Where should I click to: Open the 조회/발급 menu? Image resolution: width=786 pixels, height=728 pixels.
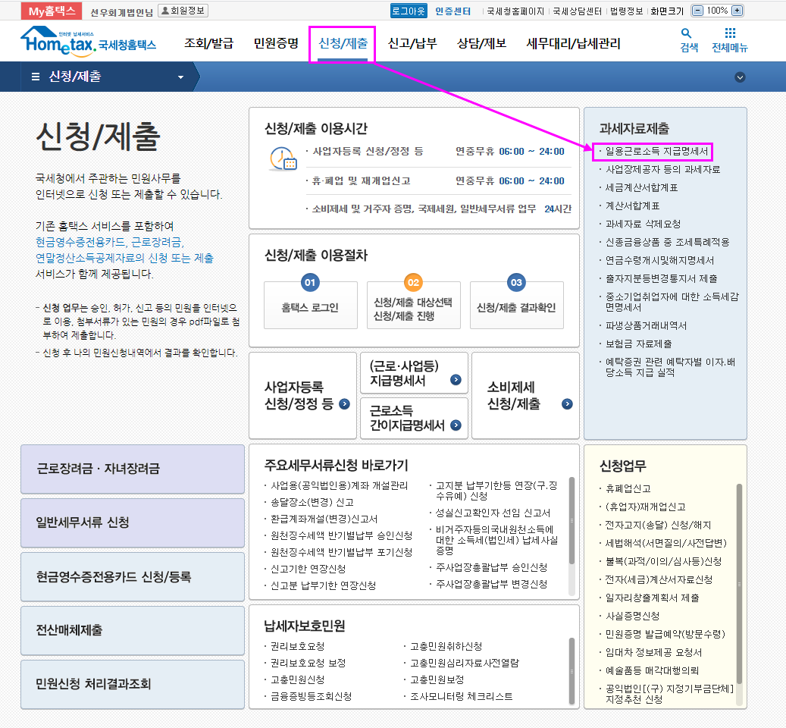coord(209,44)
